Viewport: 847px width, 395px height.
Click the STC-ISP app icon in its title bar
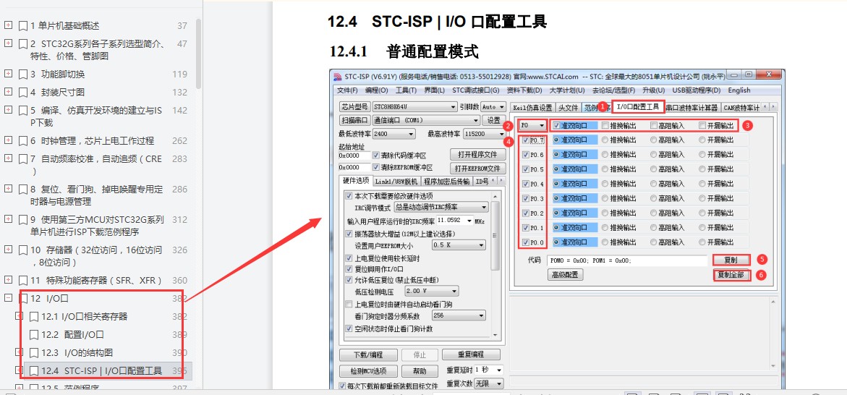click(337, 76)
